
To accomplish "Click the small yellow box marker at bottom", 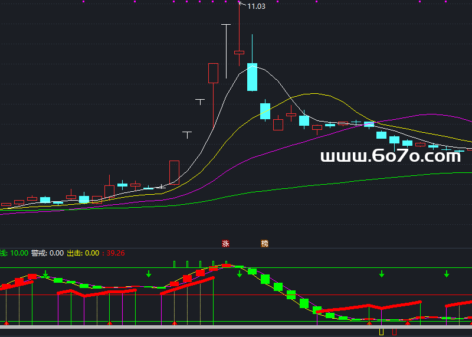I will pyautogui.click(x=381, y=332).
